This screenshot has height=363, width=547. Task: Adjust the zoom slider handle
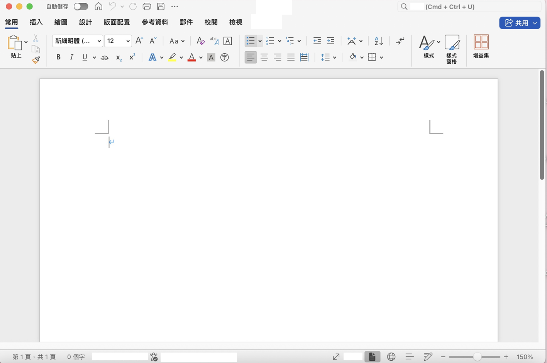click(478, 357)
